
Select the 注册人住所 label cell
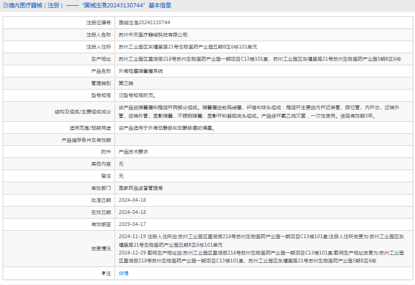(x=59, y=47)
